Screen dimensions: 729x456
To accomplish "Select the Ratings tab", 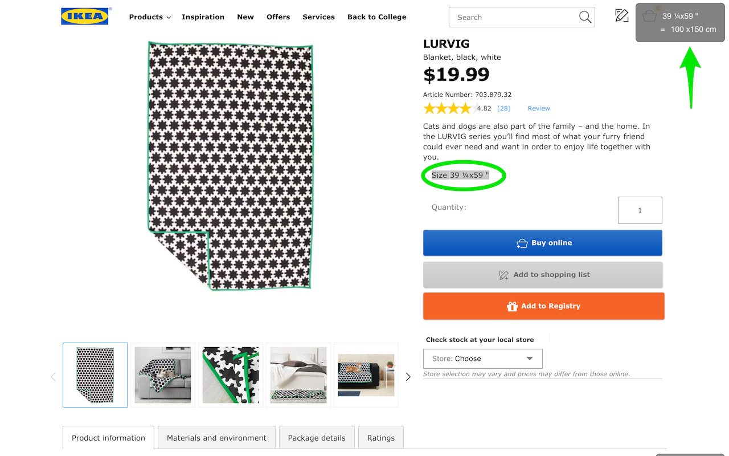I will (380, 438).
